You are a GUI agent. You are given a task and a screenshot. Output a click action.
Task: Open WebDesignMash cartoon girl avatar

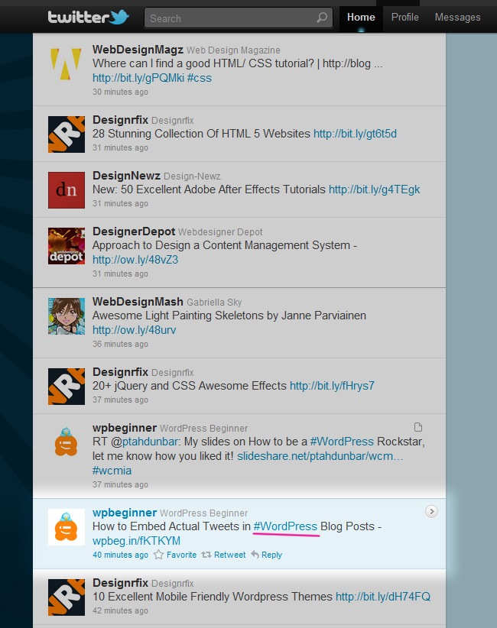(x=66, y=316)
